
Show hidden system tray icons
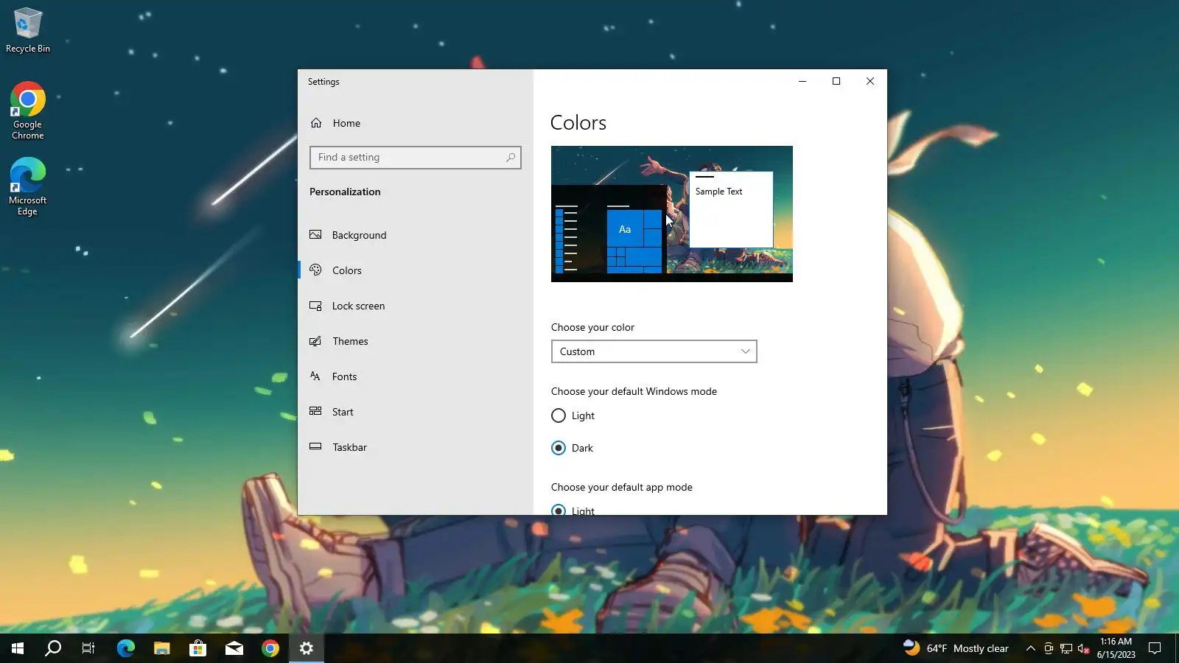tap(1031, 648)
